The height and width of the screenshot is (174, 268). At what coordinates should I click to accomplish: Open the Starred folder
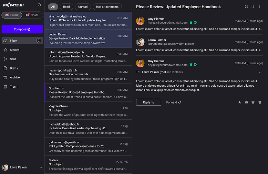coord(14,50)
